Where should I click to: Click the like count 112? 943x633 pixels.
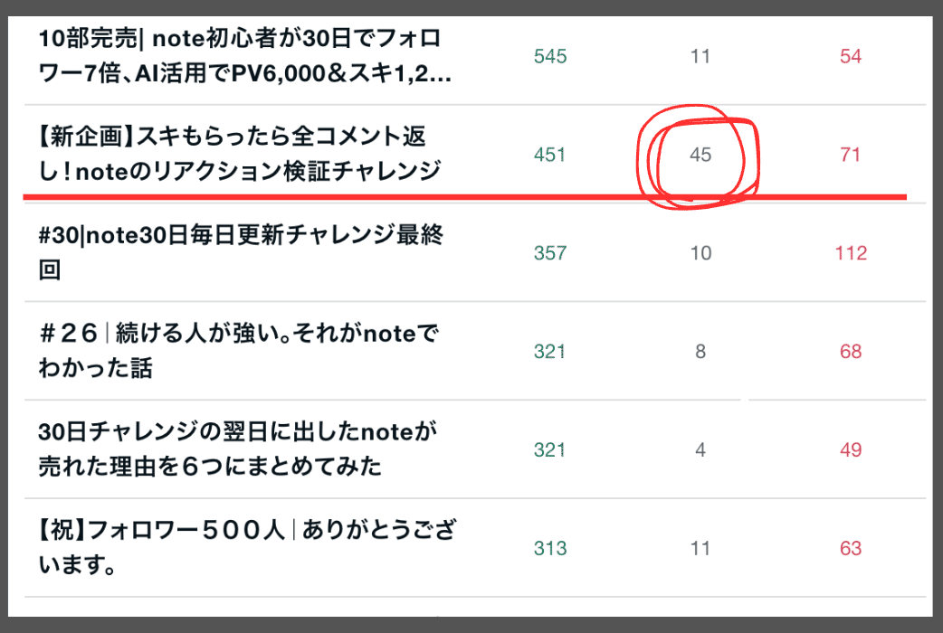tap(851, 253)
